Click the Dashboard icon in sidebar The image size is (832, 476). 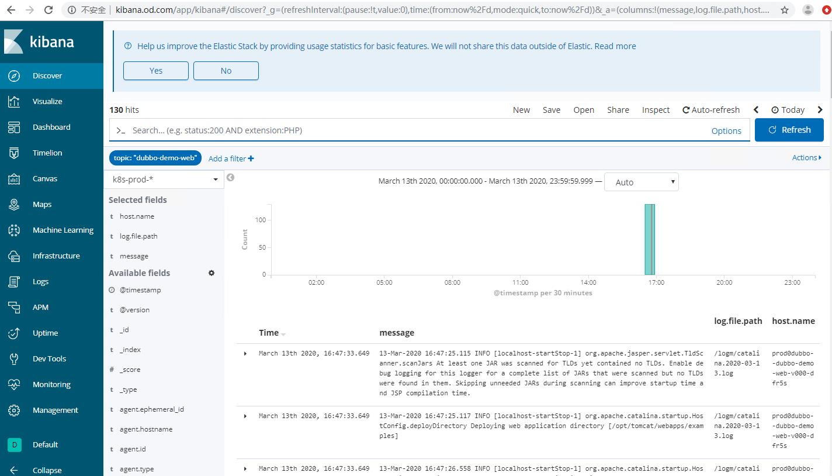click(x=15, y=127)
